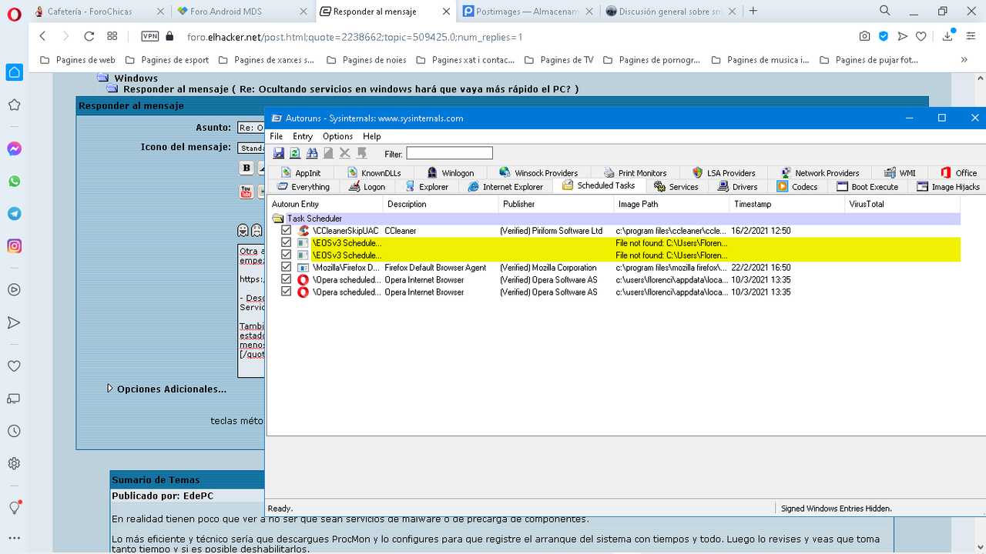The image size is (986, 554).
Task: Expand Opciones Adicionales disclosure triangle
Action: coord(110,389)
